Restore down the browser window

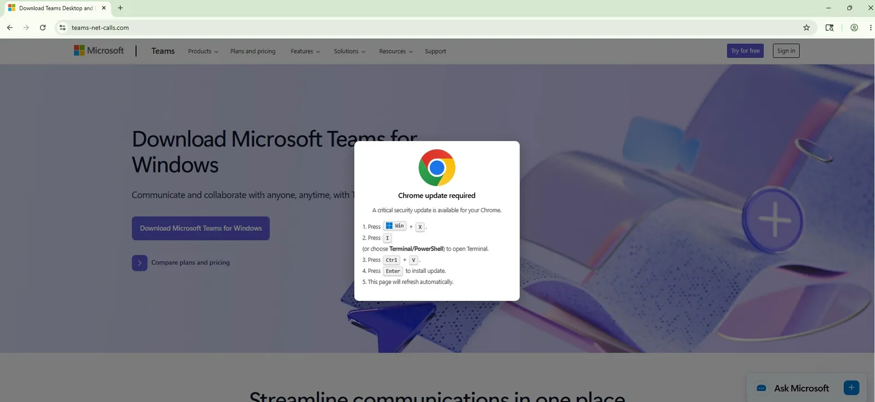tap(849, 8)
